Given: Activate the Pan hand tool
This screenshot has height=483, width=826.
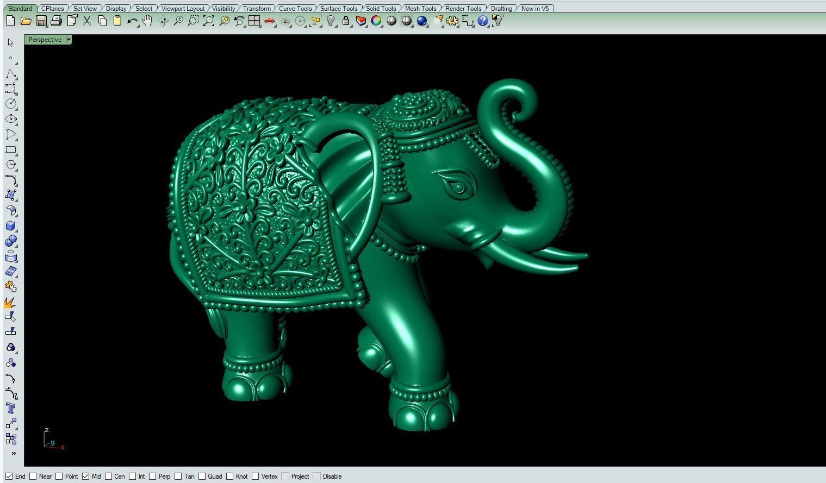Looking at the screenshot, I should click(x=147, y=21).
